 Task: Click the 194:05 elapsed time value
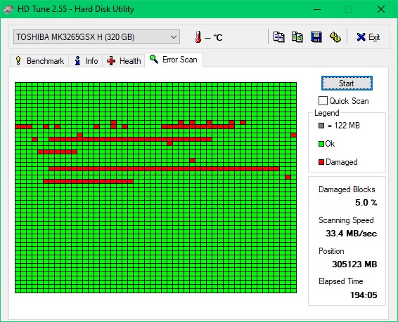tap(364, 295)
